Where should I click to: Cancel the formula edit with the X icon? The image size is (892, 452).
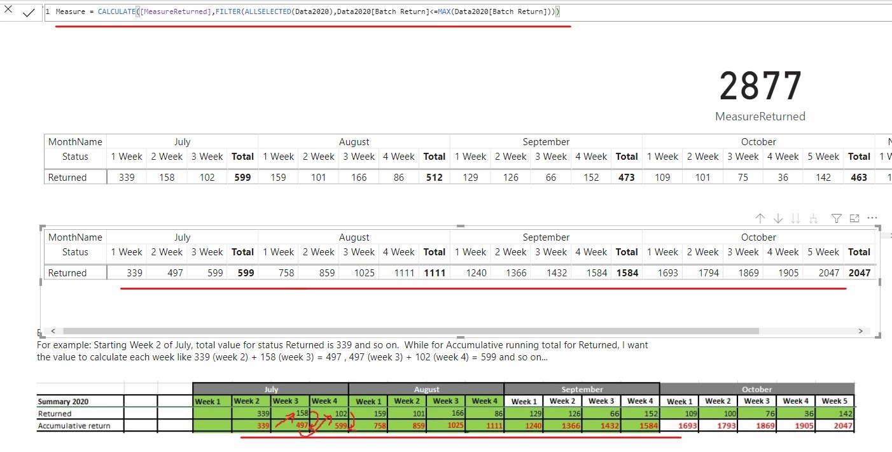8,10
